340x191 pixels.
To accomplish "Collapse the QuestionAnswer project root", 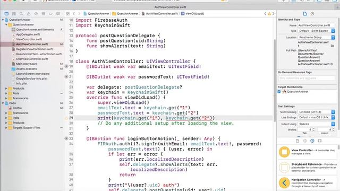I will pyautogui.click(x=3, y=20).
